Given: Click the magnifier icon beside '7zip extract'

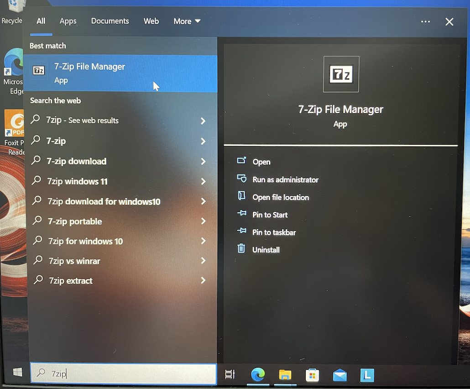Looking at the screenshot, I should (38, 280).
